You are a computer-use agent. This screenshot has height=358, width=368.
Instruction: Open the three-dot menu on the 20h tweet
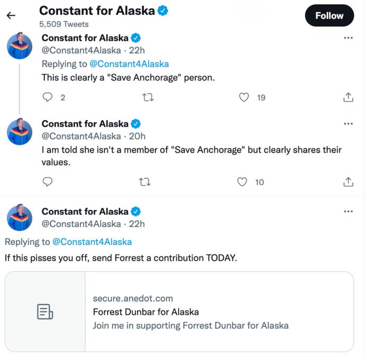(x=348, y=124)
